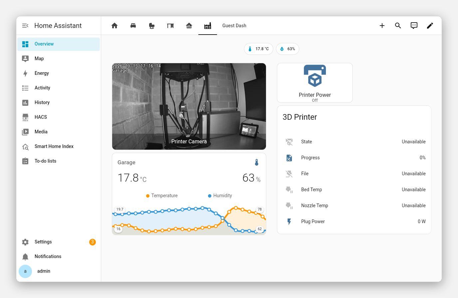Click the 16 label on the graph

click(118, 229)
